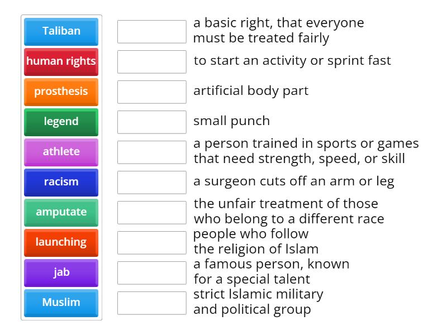The width and height of the screenshot is (447, 335).
Task: Click the answer box beside 'people who follow' definition
Action: 151,242
